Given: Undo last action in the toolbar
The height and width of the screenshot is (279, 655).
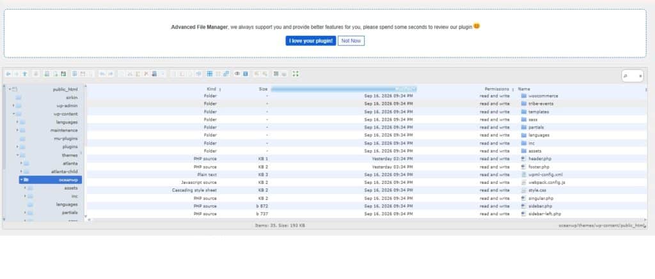Looking at the screenshot, I should [x=102, y=74].
